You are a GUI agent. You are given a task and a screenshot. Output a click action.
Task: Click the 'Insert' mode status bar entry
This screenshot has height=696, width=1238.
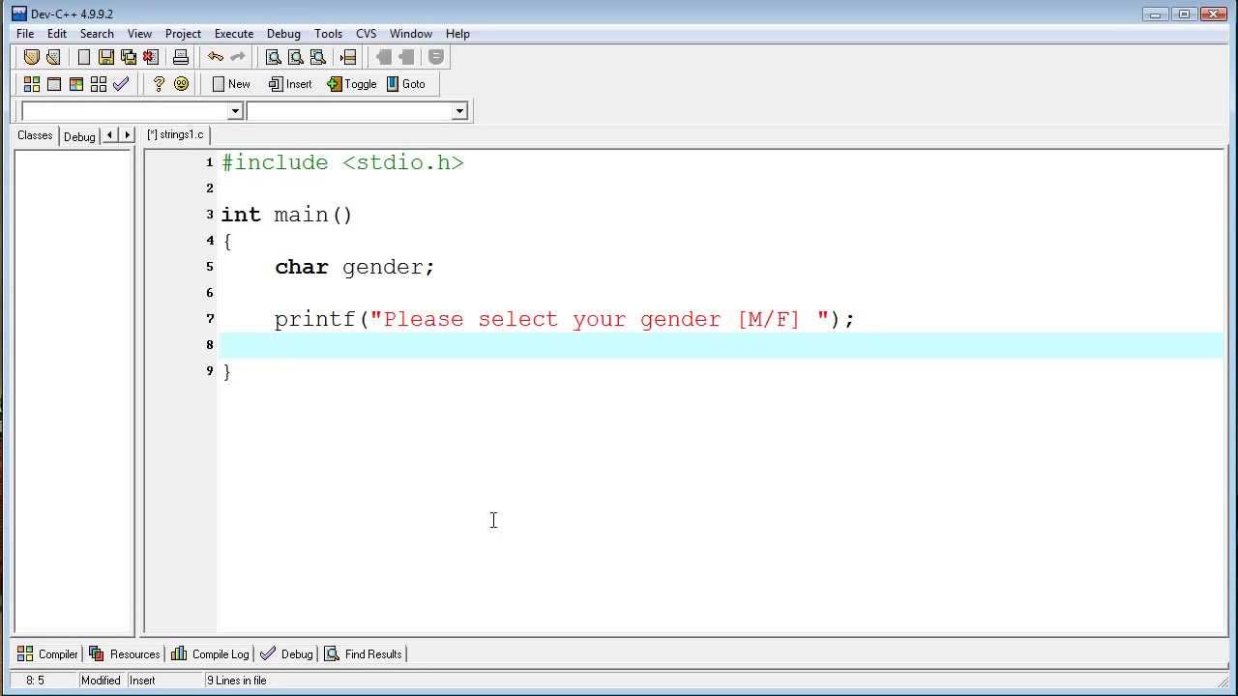[x=142, y=681]
